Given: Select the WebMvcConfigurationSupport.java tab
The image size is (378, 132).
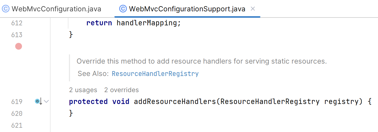Looking at the screenshot, I should click(x=187, y=9).
